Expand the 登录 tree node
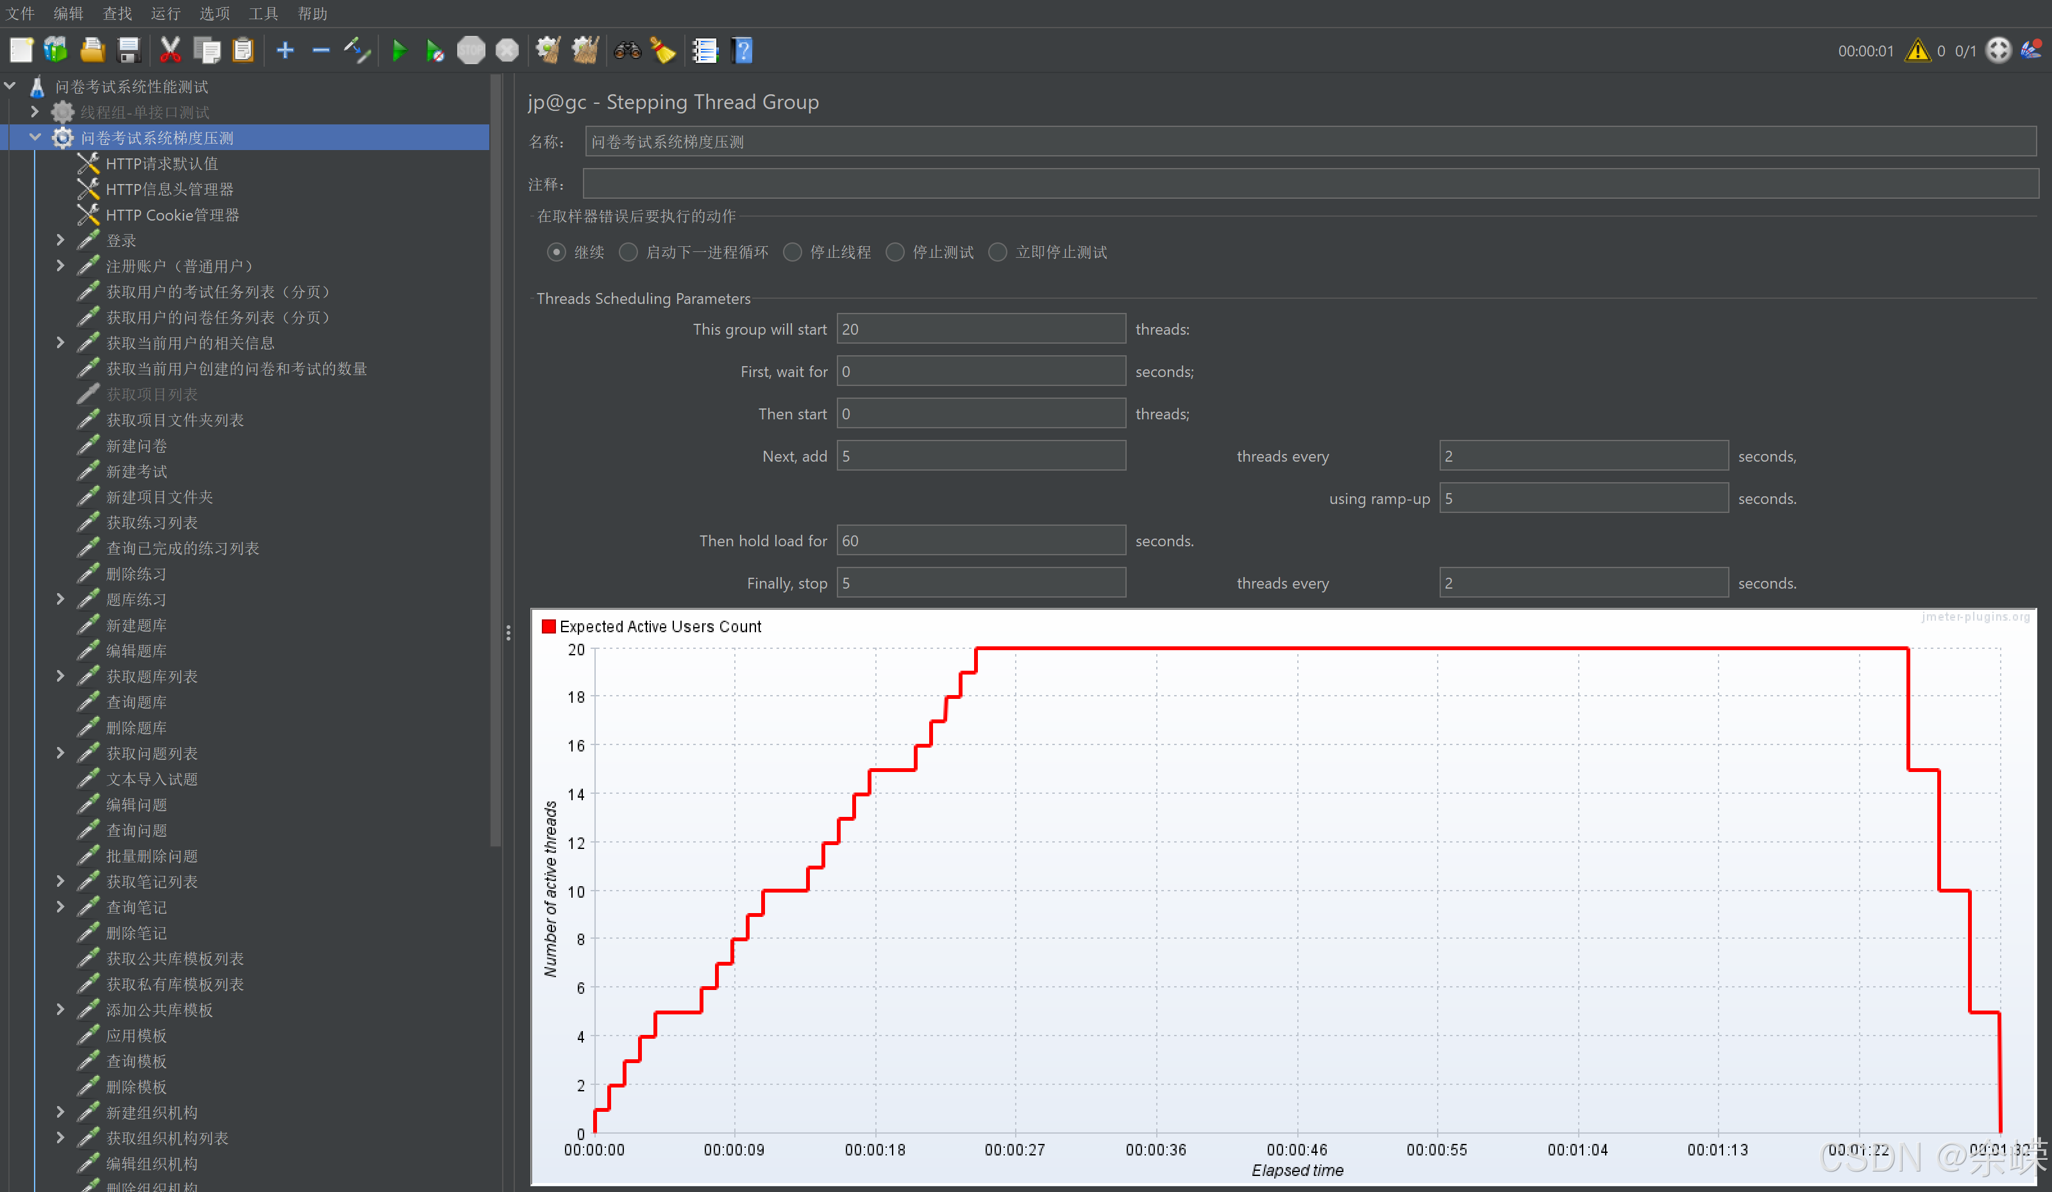This screenshot has height=1192, width=2052. [60, 239]
